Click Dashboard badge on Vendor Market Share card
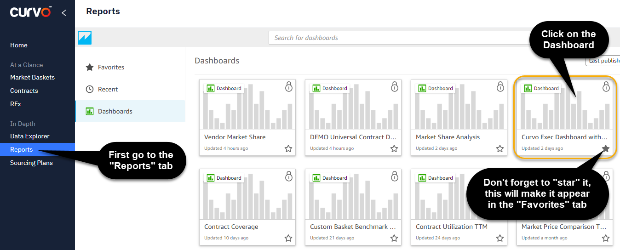The width and height of the screenshot is (620, 250). pyautogui.click(x=224, y=88)
